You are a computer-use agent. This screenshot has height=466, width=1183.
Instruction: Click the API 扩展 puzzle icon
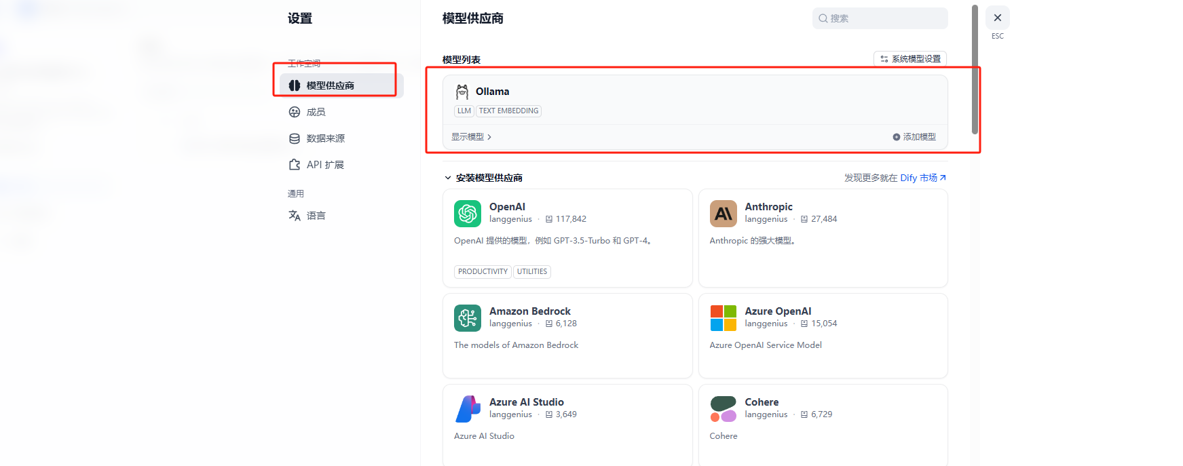click(x=295, y=165)
